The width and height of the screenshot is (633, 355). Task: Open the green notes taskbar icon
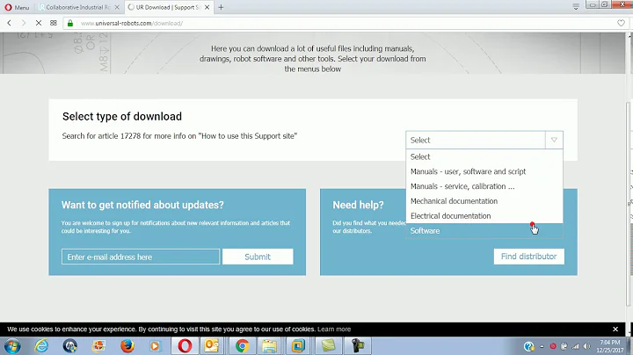click(x=328, y=346)
